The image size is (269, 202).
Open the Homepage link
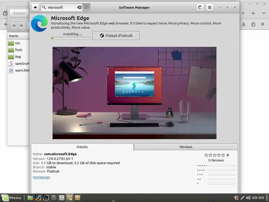click(41, 177)
